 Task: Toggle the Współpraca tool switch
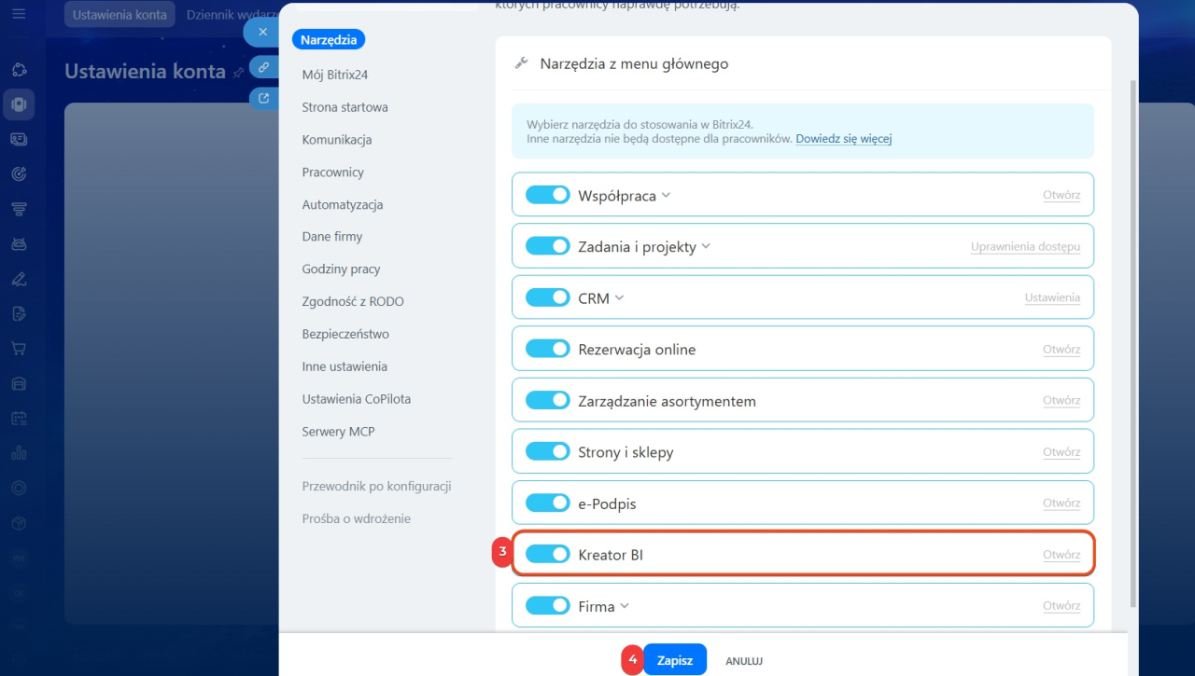click(547, 195)
